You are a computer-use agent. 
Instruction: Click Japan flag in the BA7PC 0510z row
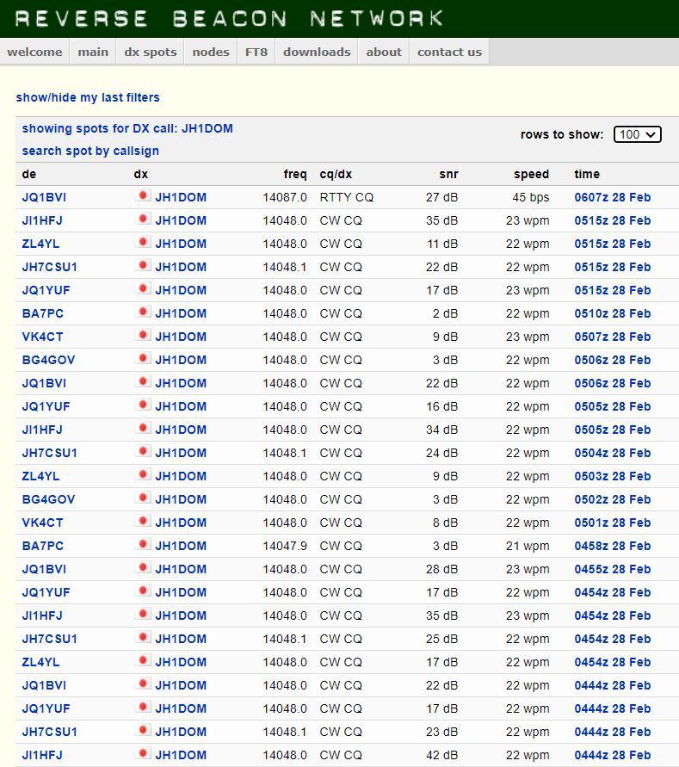142,312
